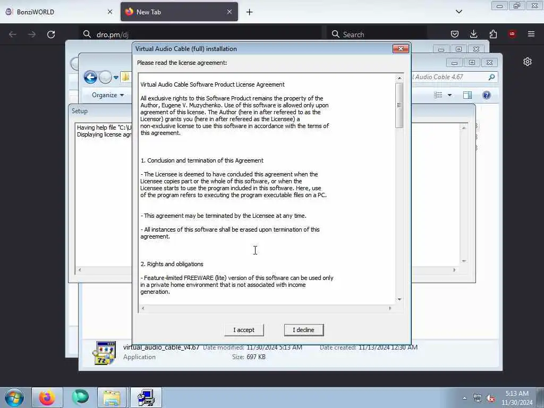Open Windows Explorer from the taskbar
Screen dimensions: 544x408
point(112,397)
